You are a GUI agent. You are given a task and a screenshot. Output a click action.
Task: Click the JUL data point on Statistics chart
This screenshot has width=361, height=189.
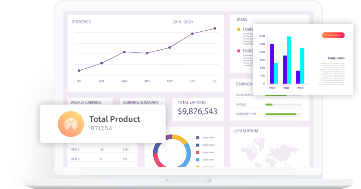(x=215, y=29)
